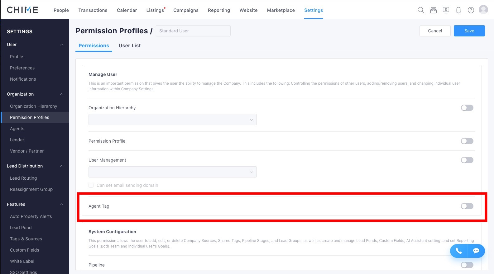Click the dollar billing icon
The height and width of the screenshot is (274, 494).
tap(446, 10)
